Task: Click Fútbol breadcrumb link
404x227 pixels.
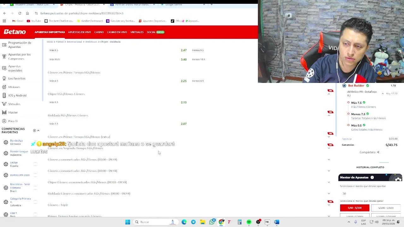Action: pyautogui.click(x=60, y=42)
